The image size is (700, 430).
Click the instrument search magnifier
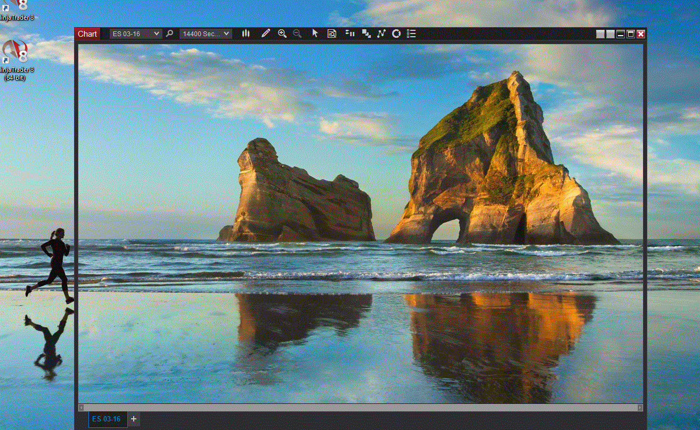[x=169, y=34]
